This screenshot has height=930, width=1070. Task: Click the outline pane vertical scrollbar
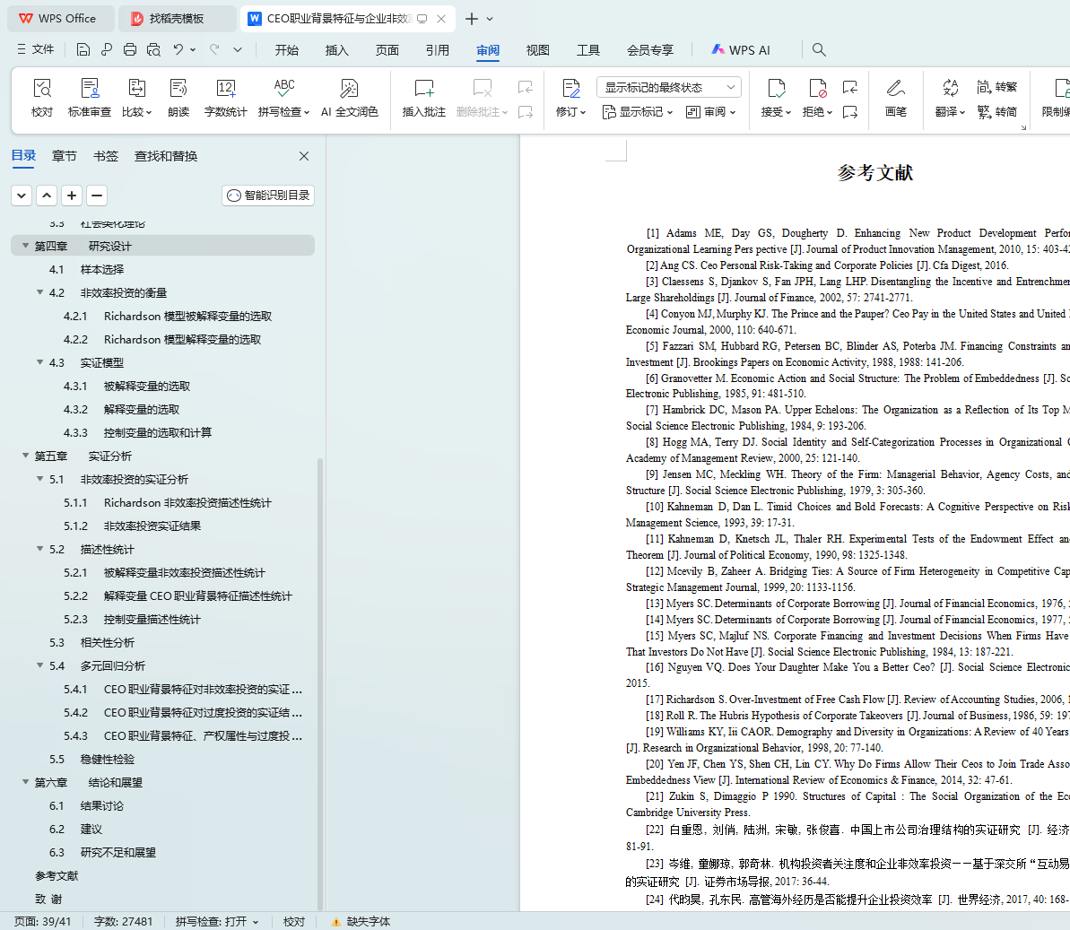320,682
